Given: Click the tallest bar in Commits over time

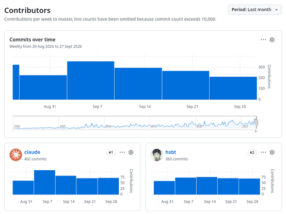Looking at the screenshot, I should (x=91, y=80).
